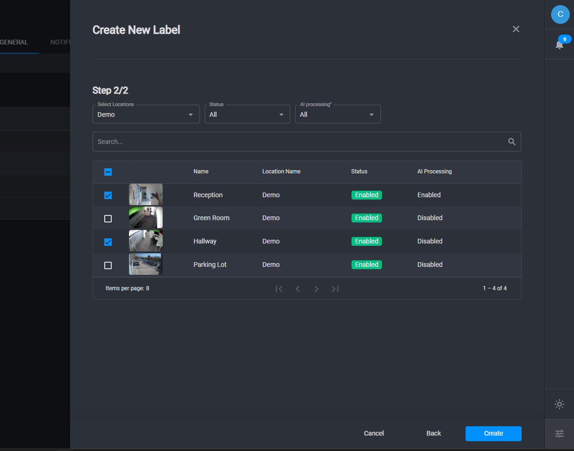
Task: Click the Create button
Action: (x=494, y=433)
